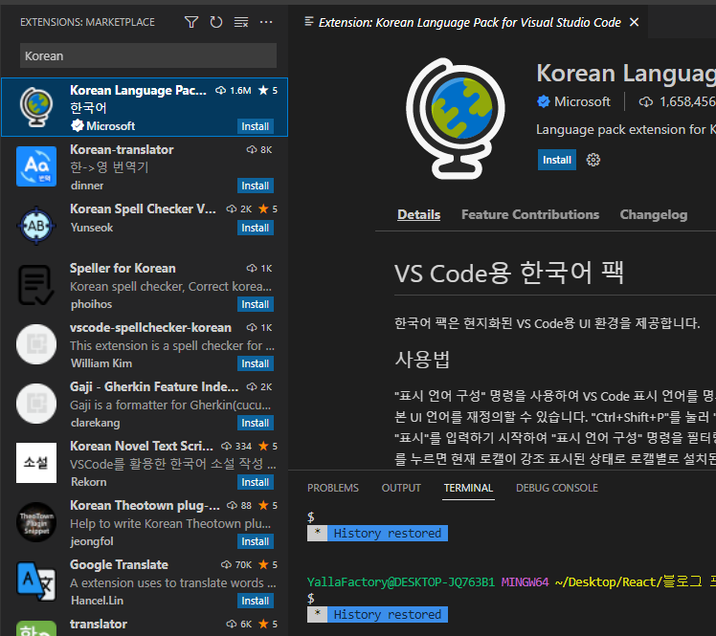The width and height of the screenshot is (716, 636).
Task: Click the large globe logo in extension page
Action: tap(456, 119)
